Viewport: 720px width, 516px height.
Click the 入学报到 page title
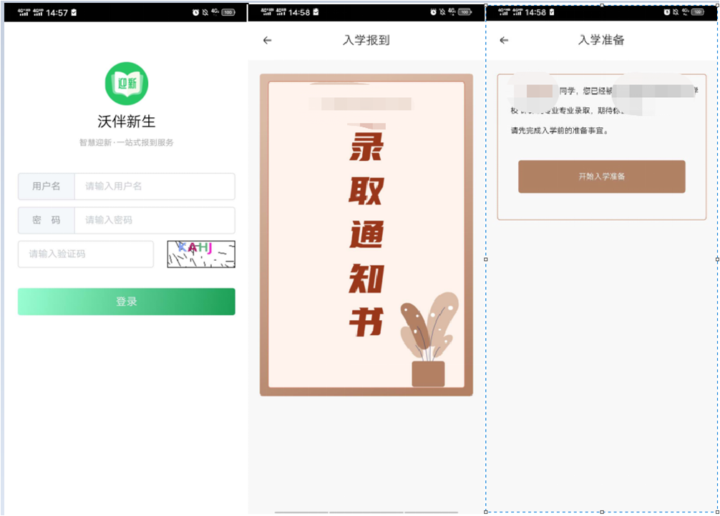click(366, 41)
